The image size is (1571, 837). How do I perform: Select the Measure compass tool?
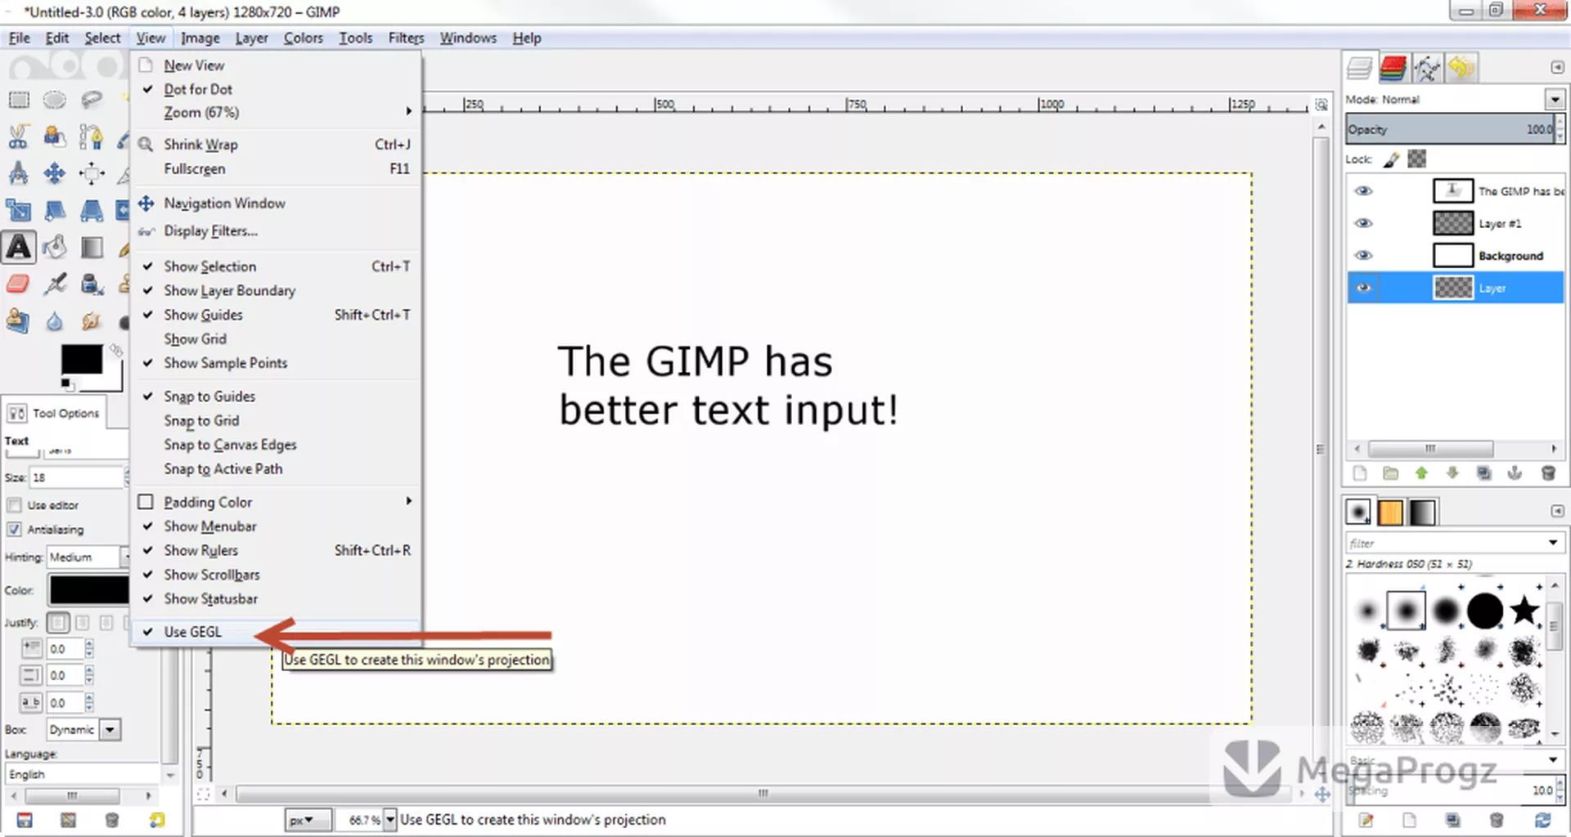[18, 173]
